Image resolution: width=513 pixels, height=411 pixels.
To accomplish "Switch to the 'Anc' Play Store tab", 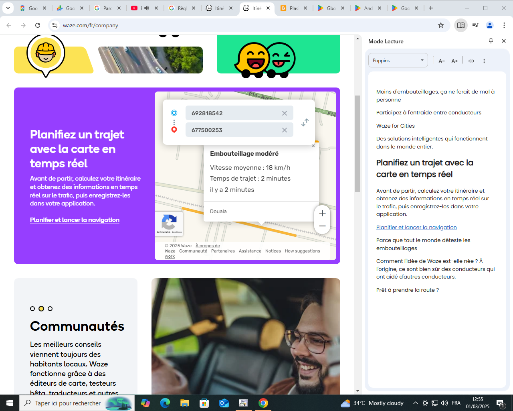I will 368,8.
